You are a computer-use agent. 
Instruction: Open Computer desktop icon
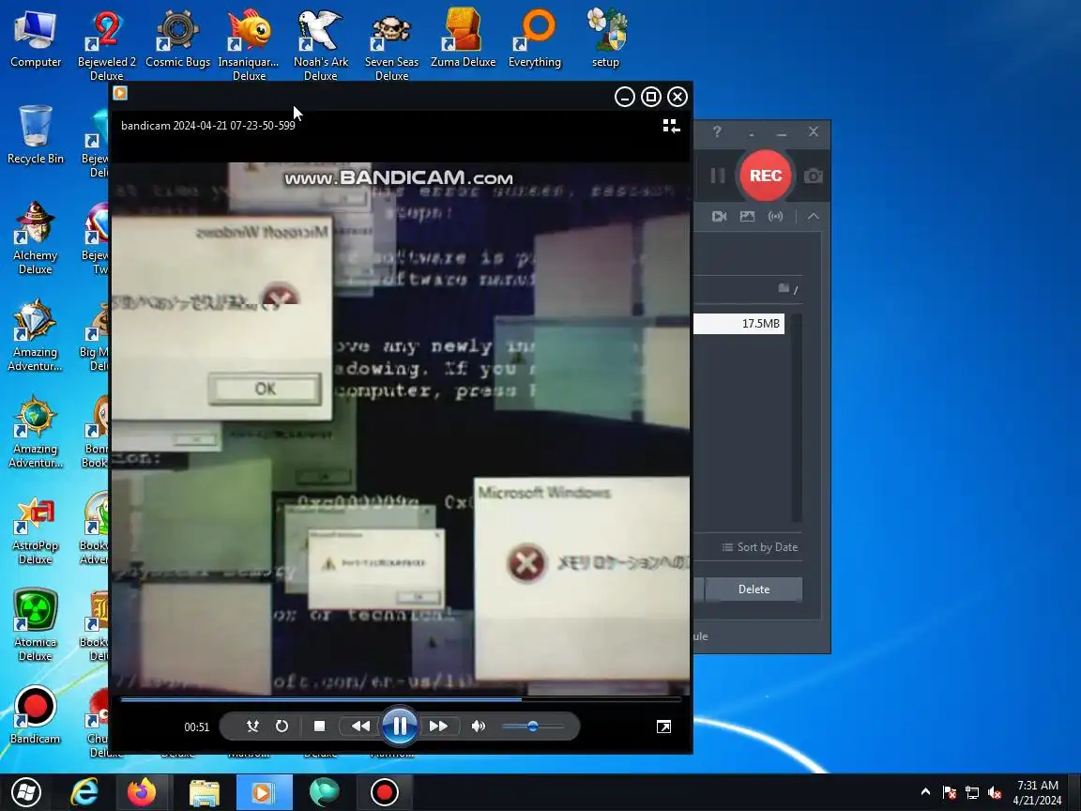point(35,38)
